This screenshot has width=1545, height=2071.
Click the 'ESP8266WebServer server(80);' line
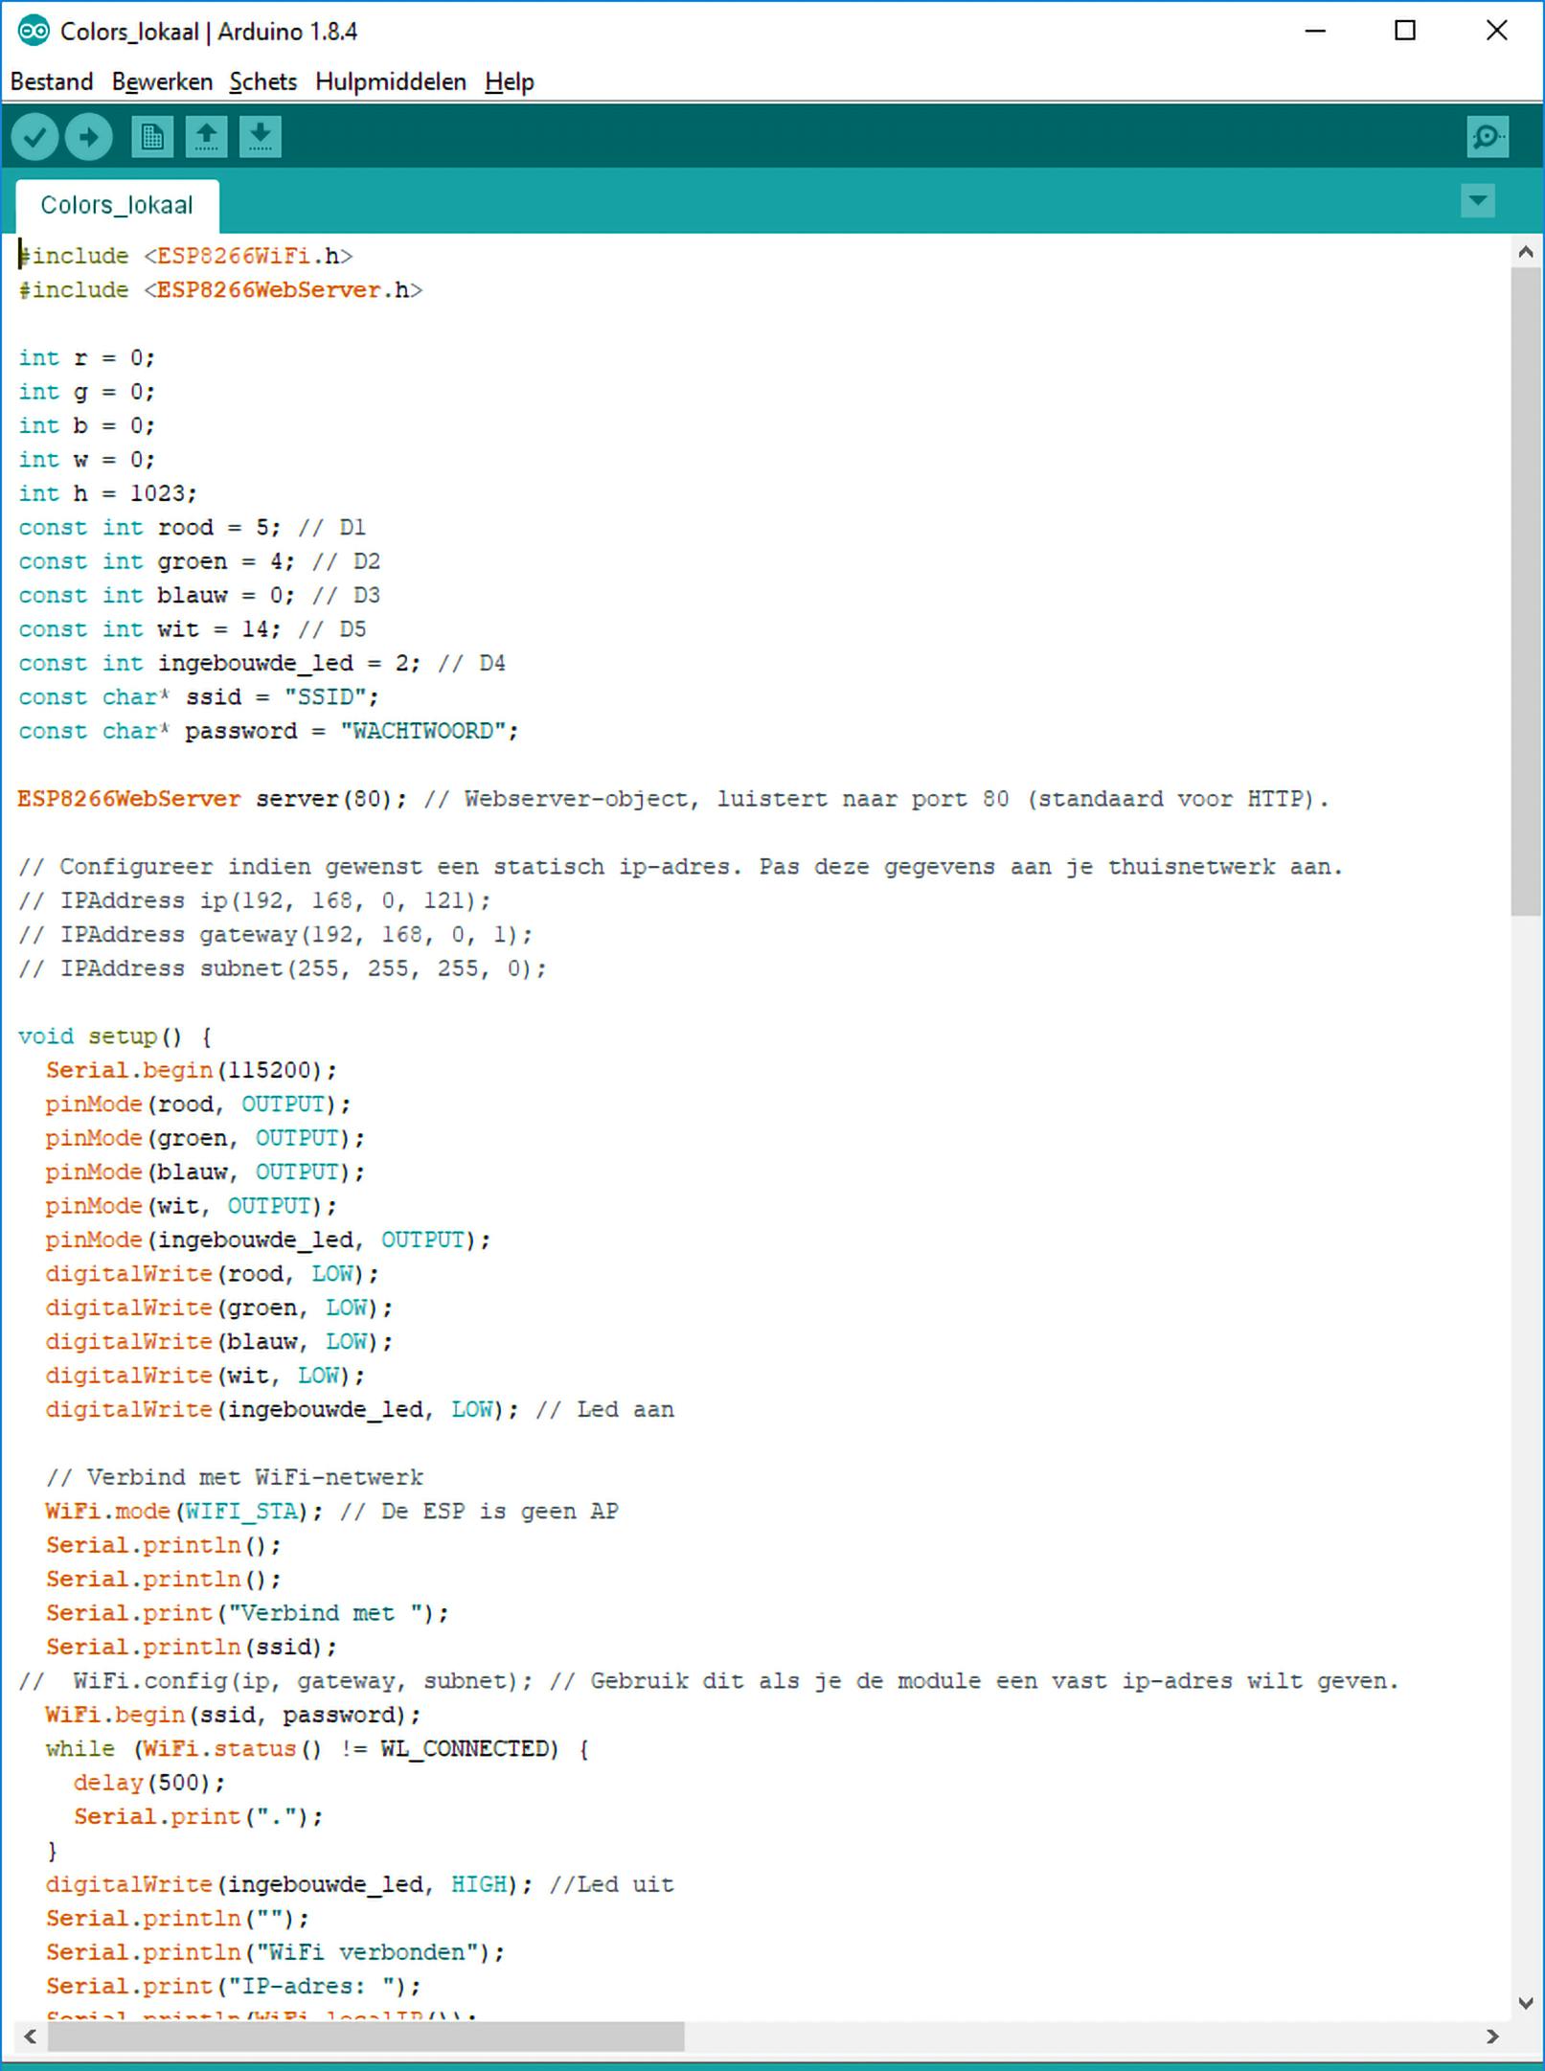click(673, 799)
